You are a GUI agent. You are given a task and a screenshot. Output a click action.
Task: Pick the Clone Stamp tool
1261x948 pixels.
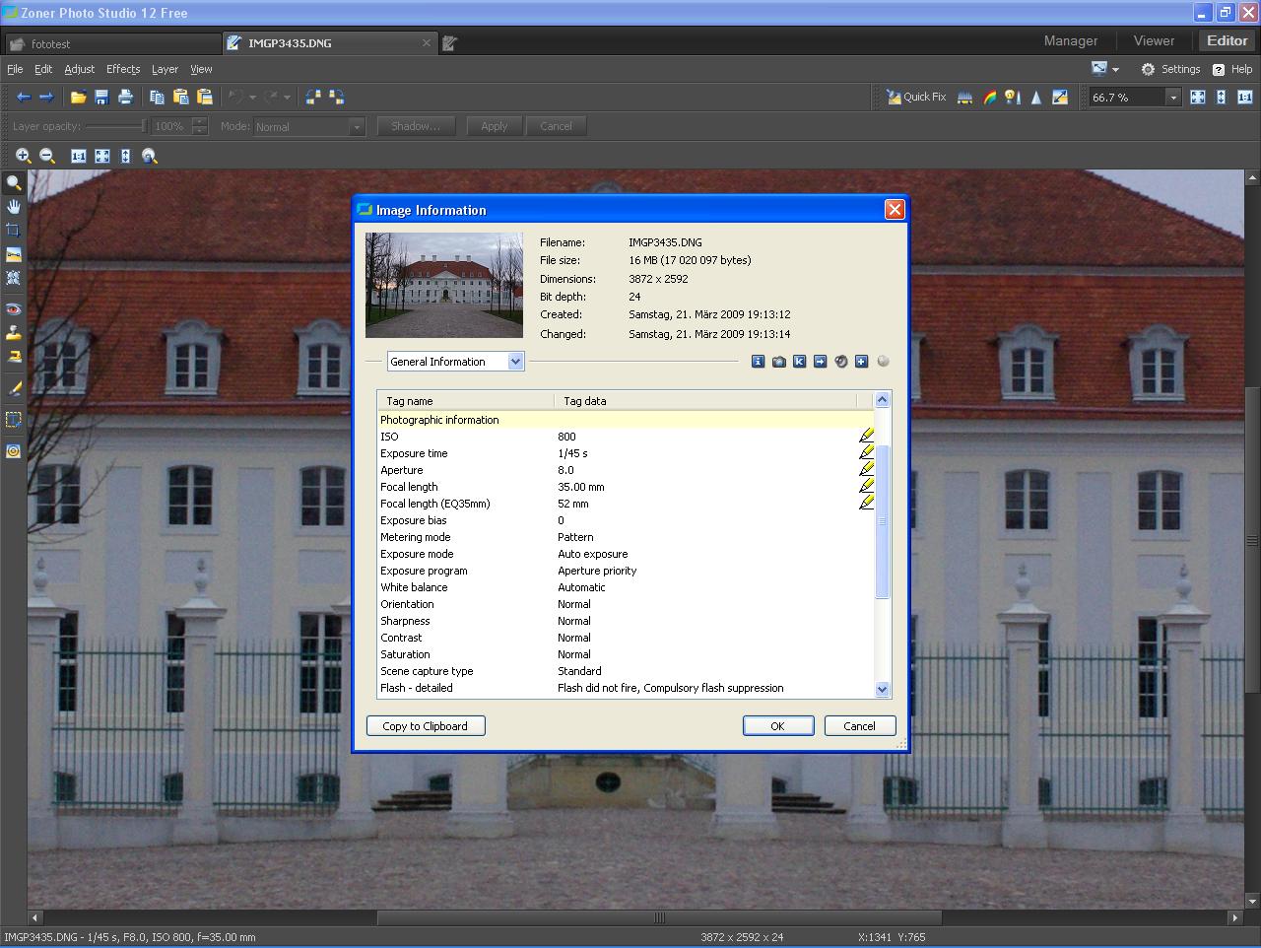click(14, 333)
